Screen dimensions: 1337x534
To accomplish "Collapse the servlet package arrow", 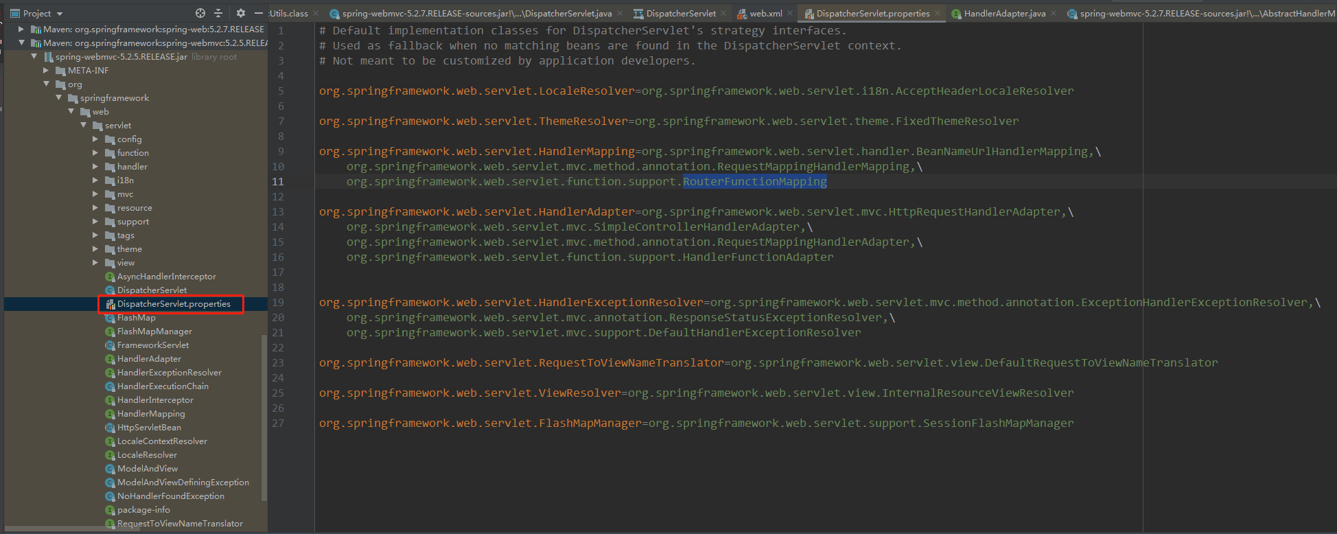I will (83, 125).
